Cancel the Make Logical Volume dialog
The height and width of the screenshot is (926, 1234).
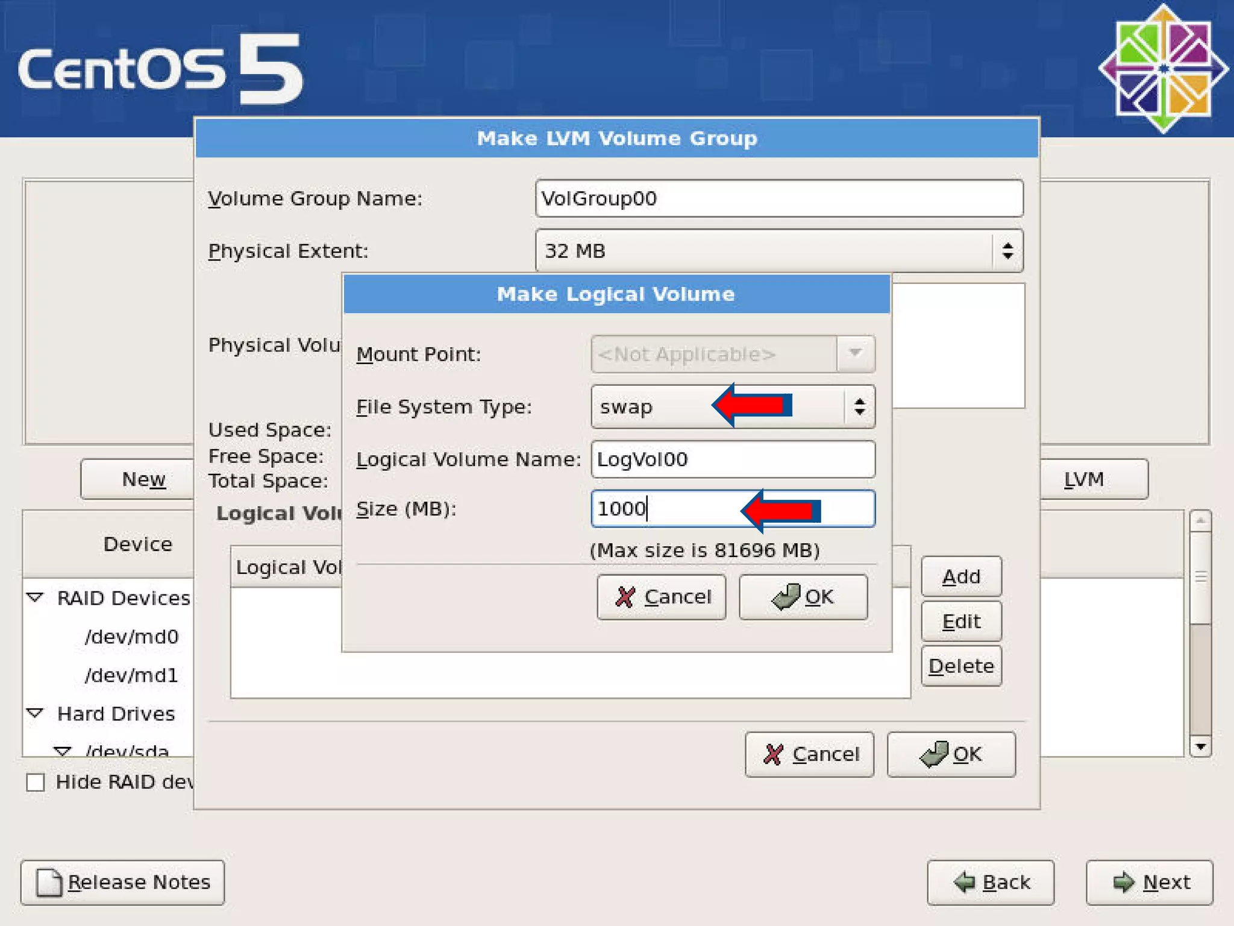pos(661,597)
